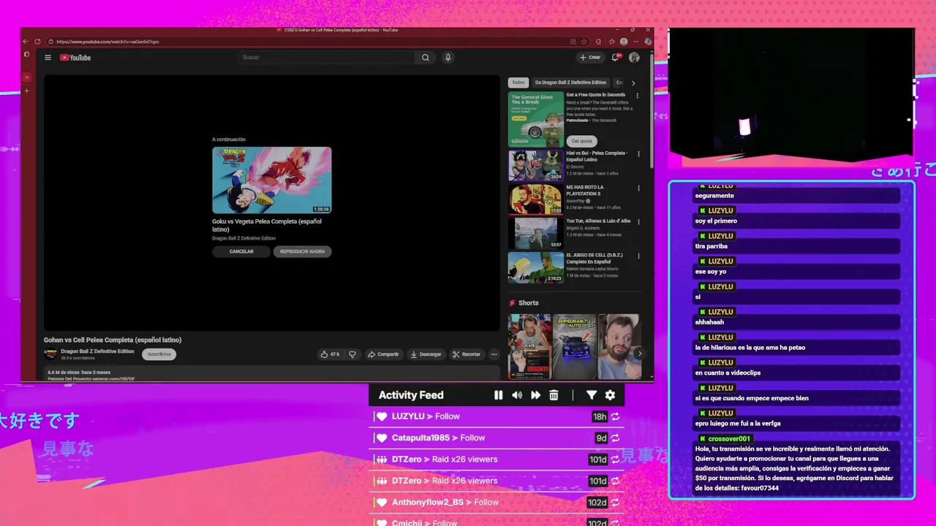Open options for the General ad card
The width and height of the screenshot is (936, 526).
(638, 96)
